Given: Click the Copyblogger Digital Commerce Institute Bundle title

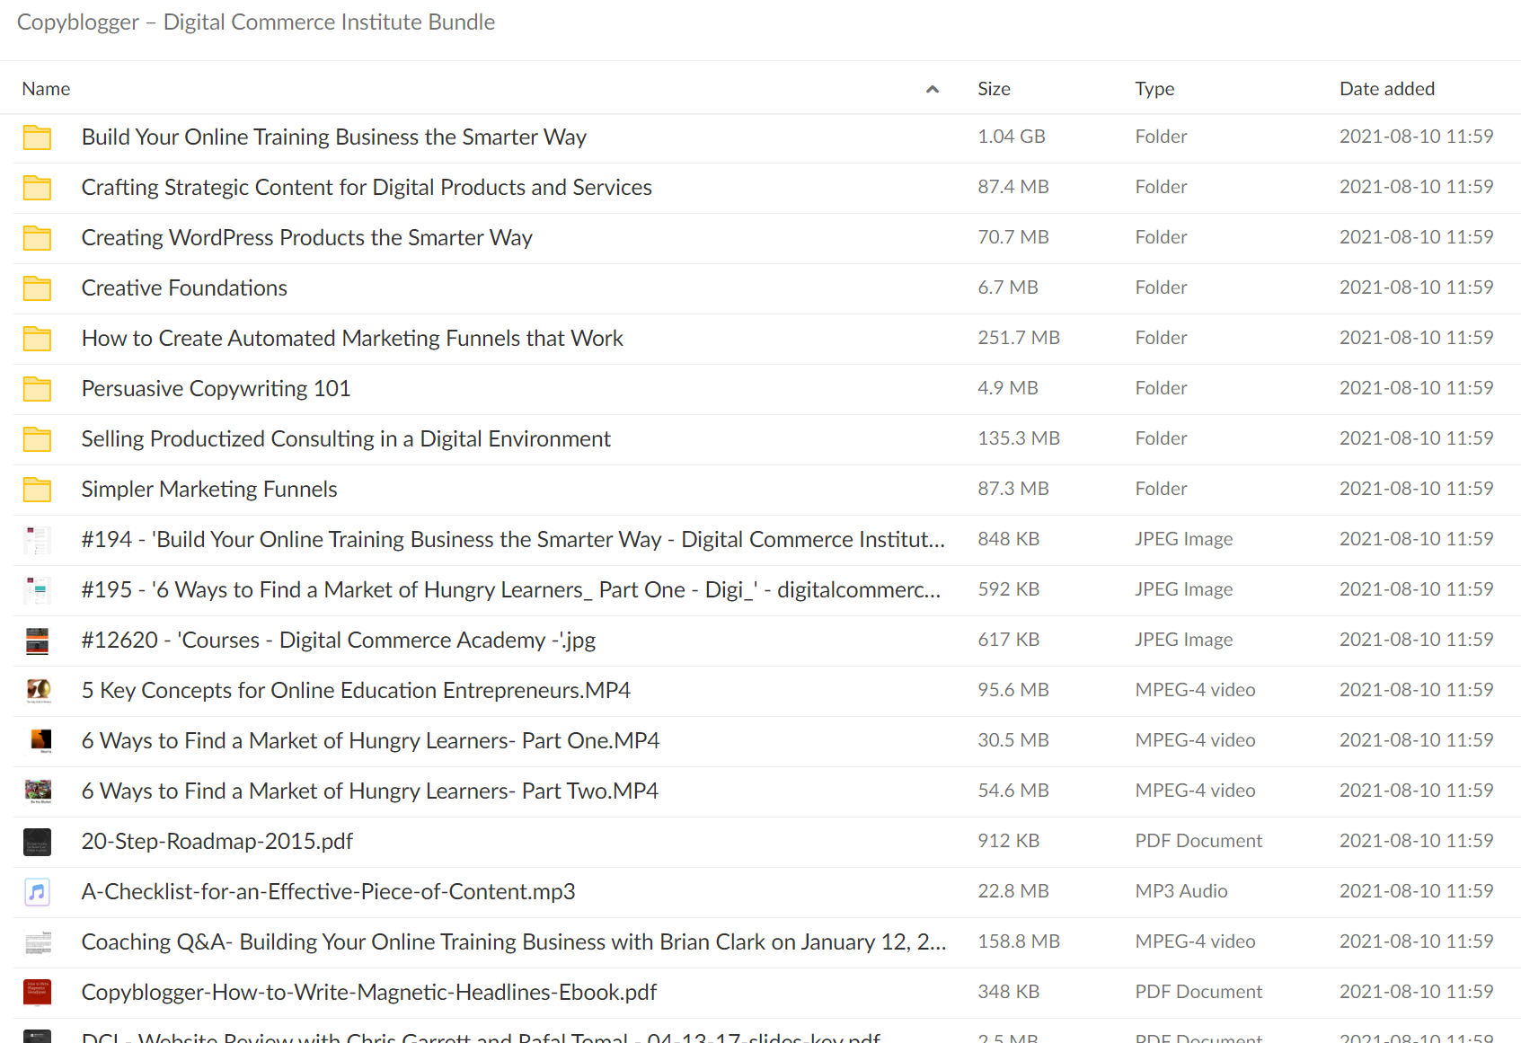Looking at the screenshot, I should coord(256,22).
